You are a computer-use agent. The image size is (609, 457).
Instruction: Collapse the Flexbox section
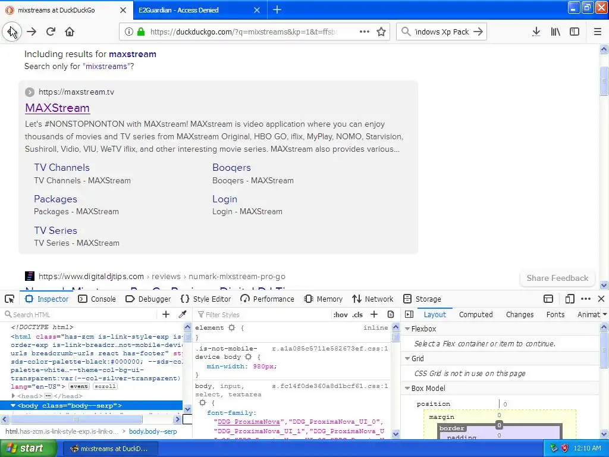[407, 328]
